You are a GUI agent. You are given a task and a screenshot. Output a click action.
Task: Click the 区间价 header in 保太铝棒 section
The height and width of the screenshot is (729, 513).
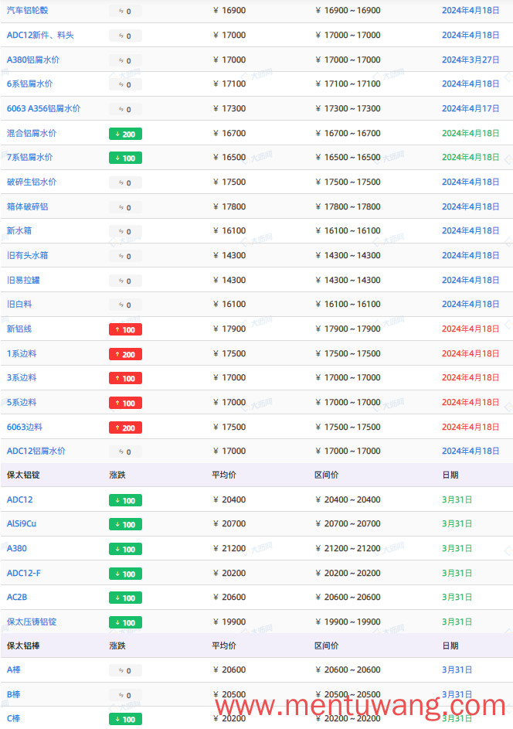coord(327,646)
